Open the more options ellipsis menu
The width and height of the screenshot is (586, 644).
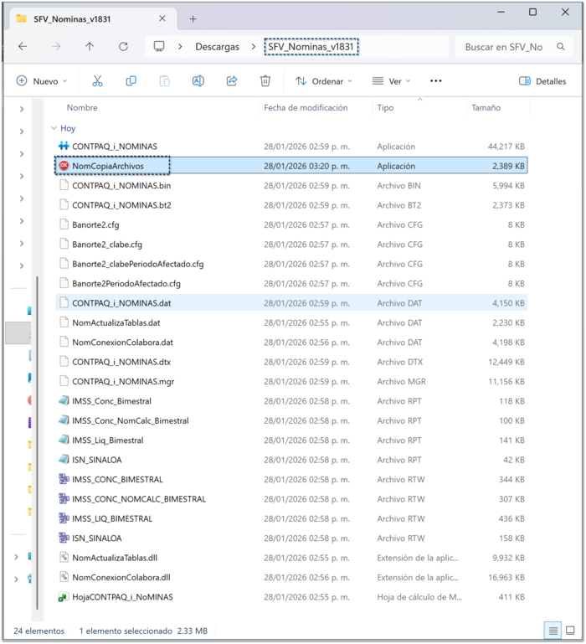pos(435,81)
